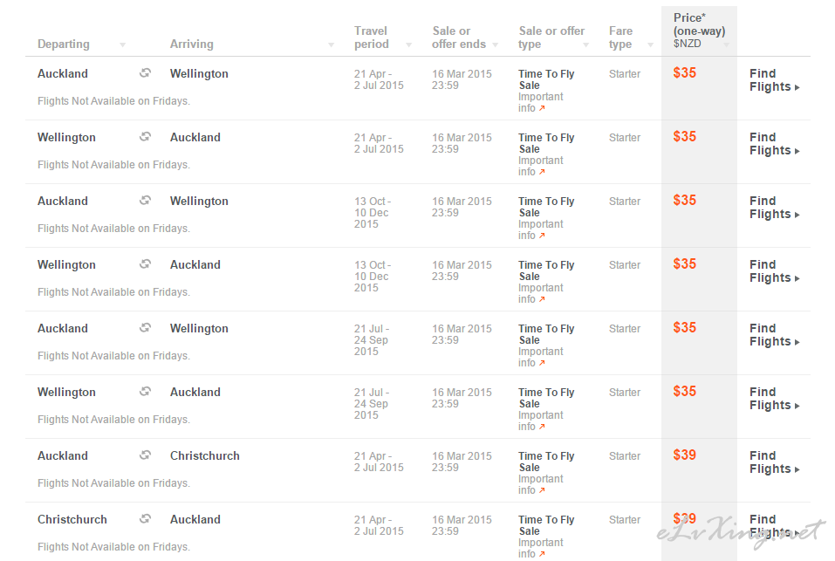Sort by Sale or offer ends arrow
Viewport: 835px width, 561px height.
pos(496,44)
